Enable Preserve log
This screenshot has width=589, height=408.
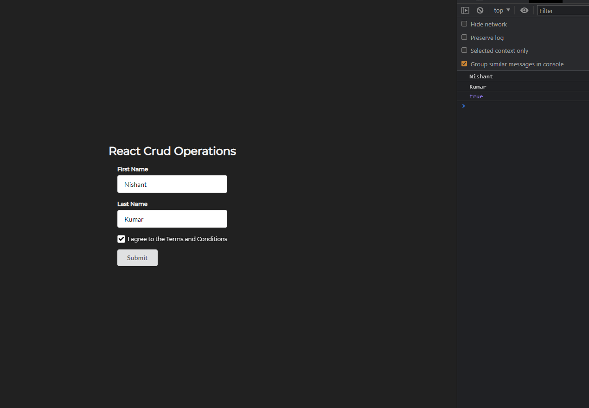464,37
